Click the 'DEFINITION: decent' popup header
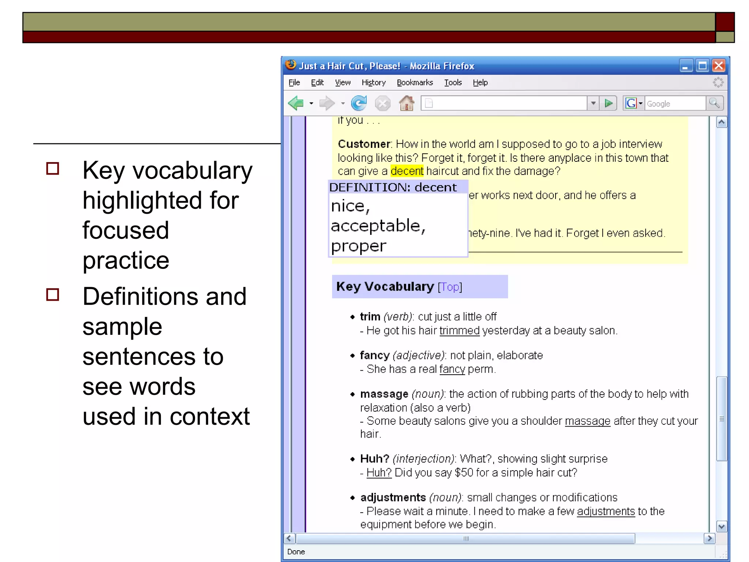 398,187
